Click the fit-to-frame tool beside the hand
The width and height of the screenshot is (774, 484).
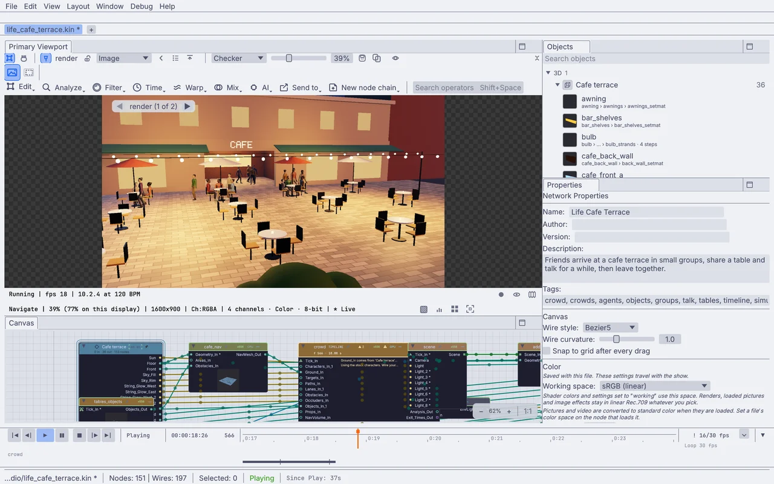10,58
